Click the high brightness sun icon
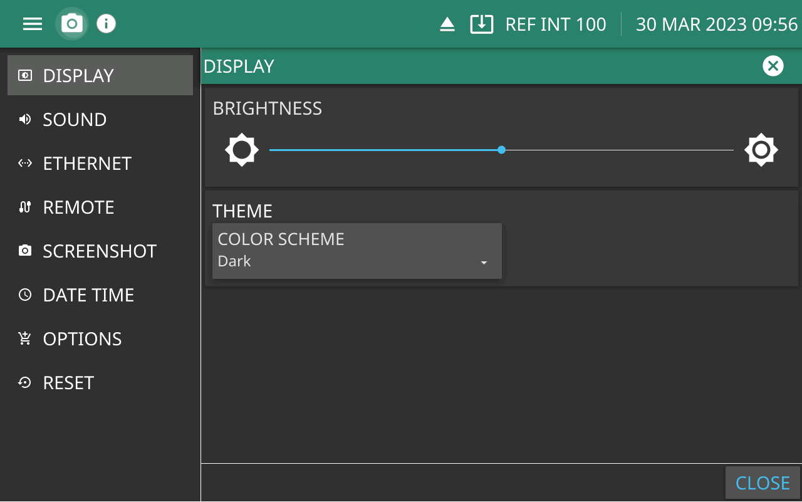 click(761, 150)
